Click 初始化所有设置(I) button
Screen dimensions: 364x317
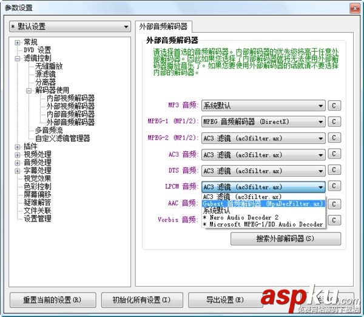click(142, 300)
